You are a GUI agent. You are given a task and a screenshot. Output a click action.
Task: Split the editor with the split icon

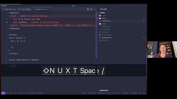(x=91, y=9)
